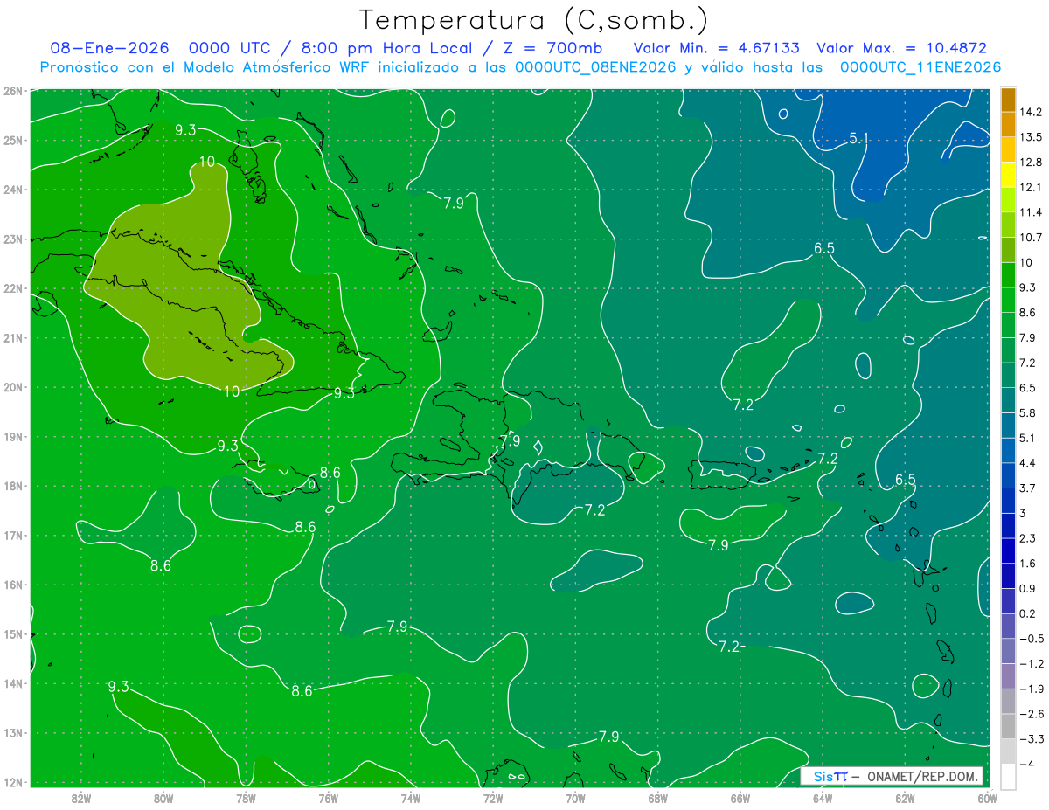Pick the gray legend swatch between -3.3 and -2.6
This screenshot has height=810, width=1049.
pyautogui.click(x=1008, y=726)
